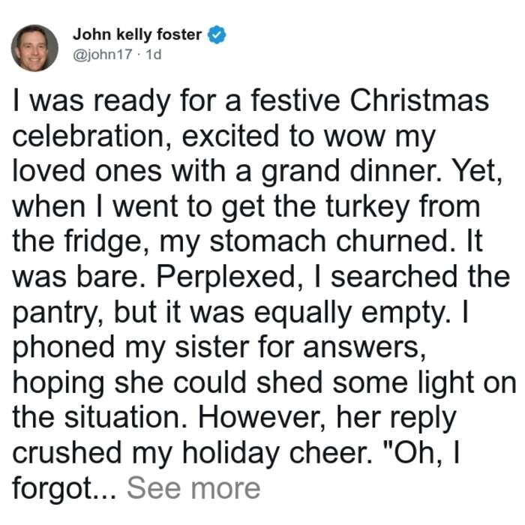Click the word 'festive' in the first line
The width and height of the screenshot is (525, 525).
tap(295, 100)
